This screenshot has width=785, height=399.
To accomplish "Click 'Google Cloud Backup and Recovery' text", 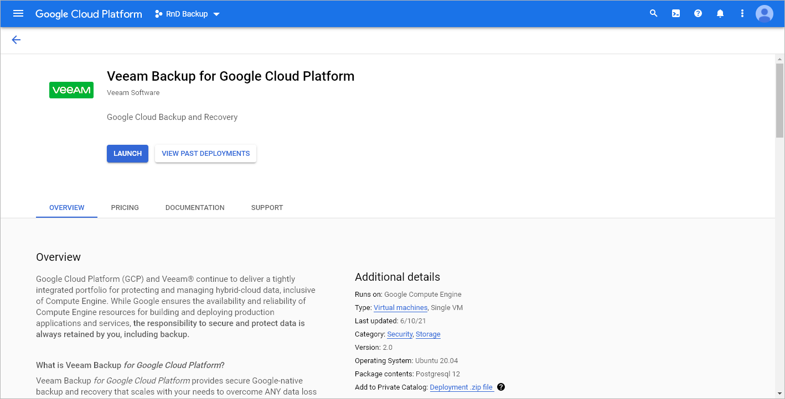I will point(172,117).
